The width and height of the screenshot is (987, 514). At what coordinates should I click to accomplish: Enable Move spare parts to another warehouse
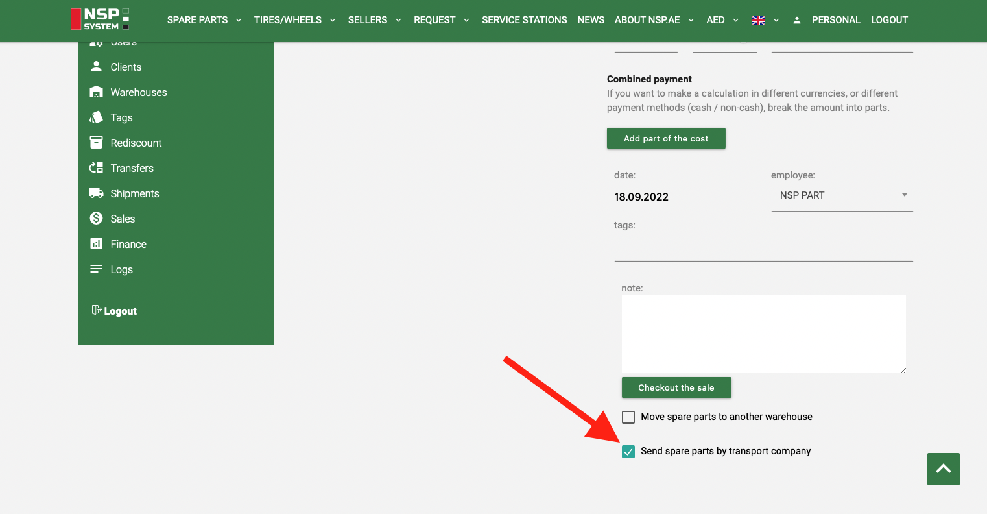tap(628, 417)
